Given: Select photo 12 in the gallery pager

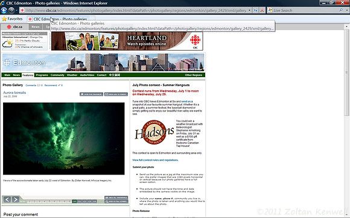Looking at the screenshot, I should point(84,201).
